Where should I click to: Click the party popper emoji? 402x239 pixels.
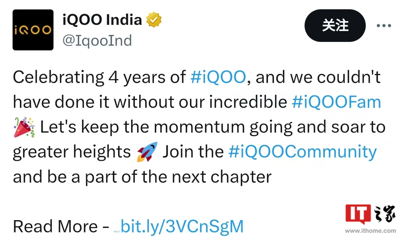coord(24,127)
